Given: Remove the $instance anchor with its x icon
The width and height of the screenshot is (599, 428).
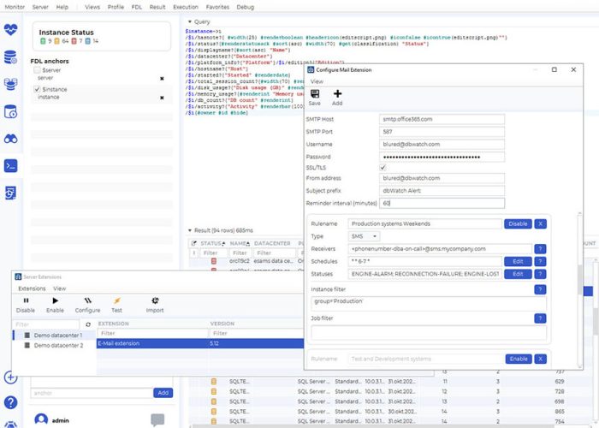Looking at the screenshot, I should pyautogui.click(x=162, y=98).
